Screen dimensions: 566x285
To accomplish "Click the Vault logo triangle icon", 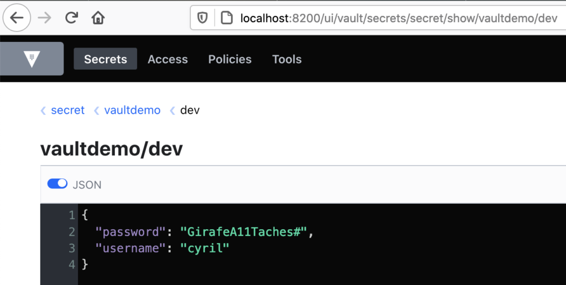I will (x=32, y=59).
